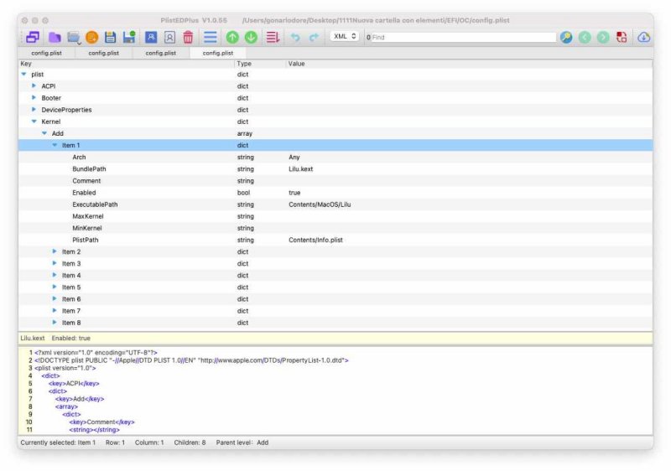Switch to the first config.plist tab

coord(46,53)
